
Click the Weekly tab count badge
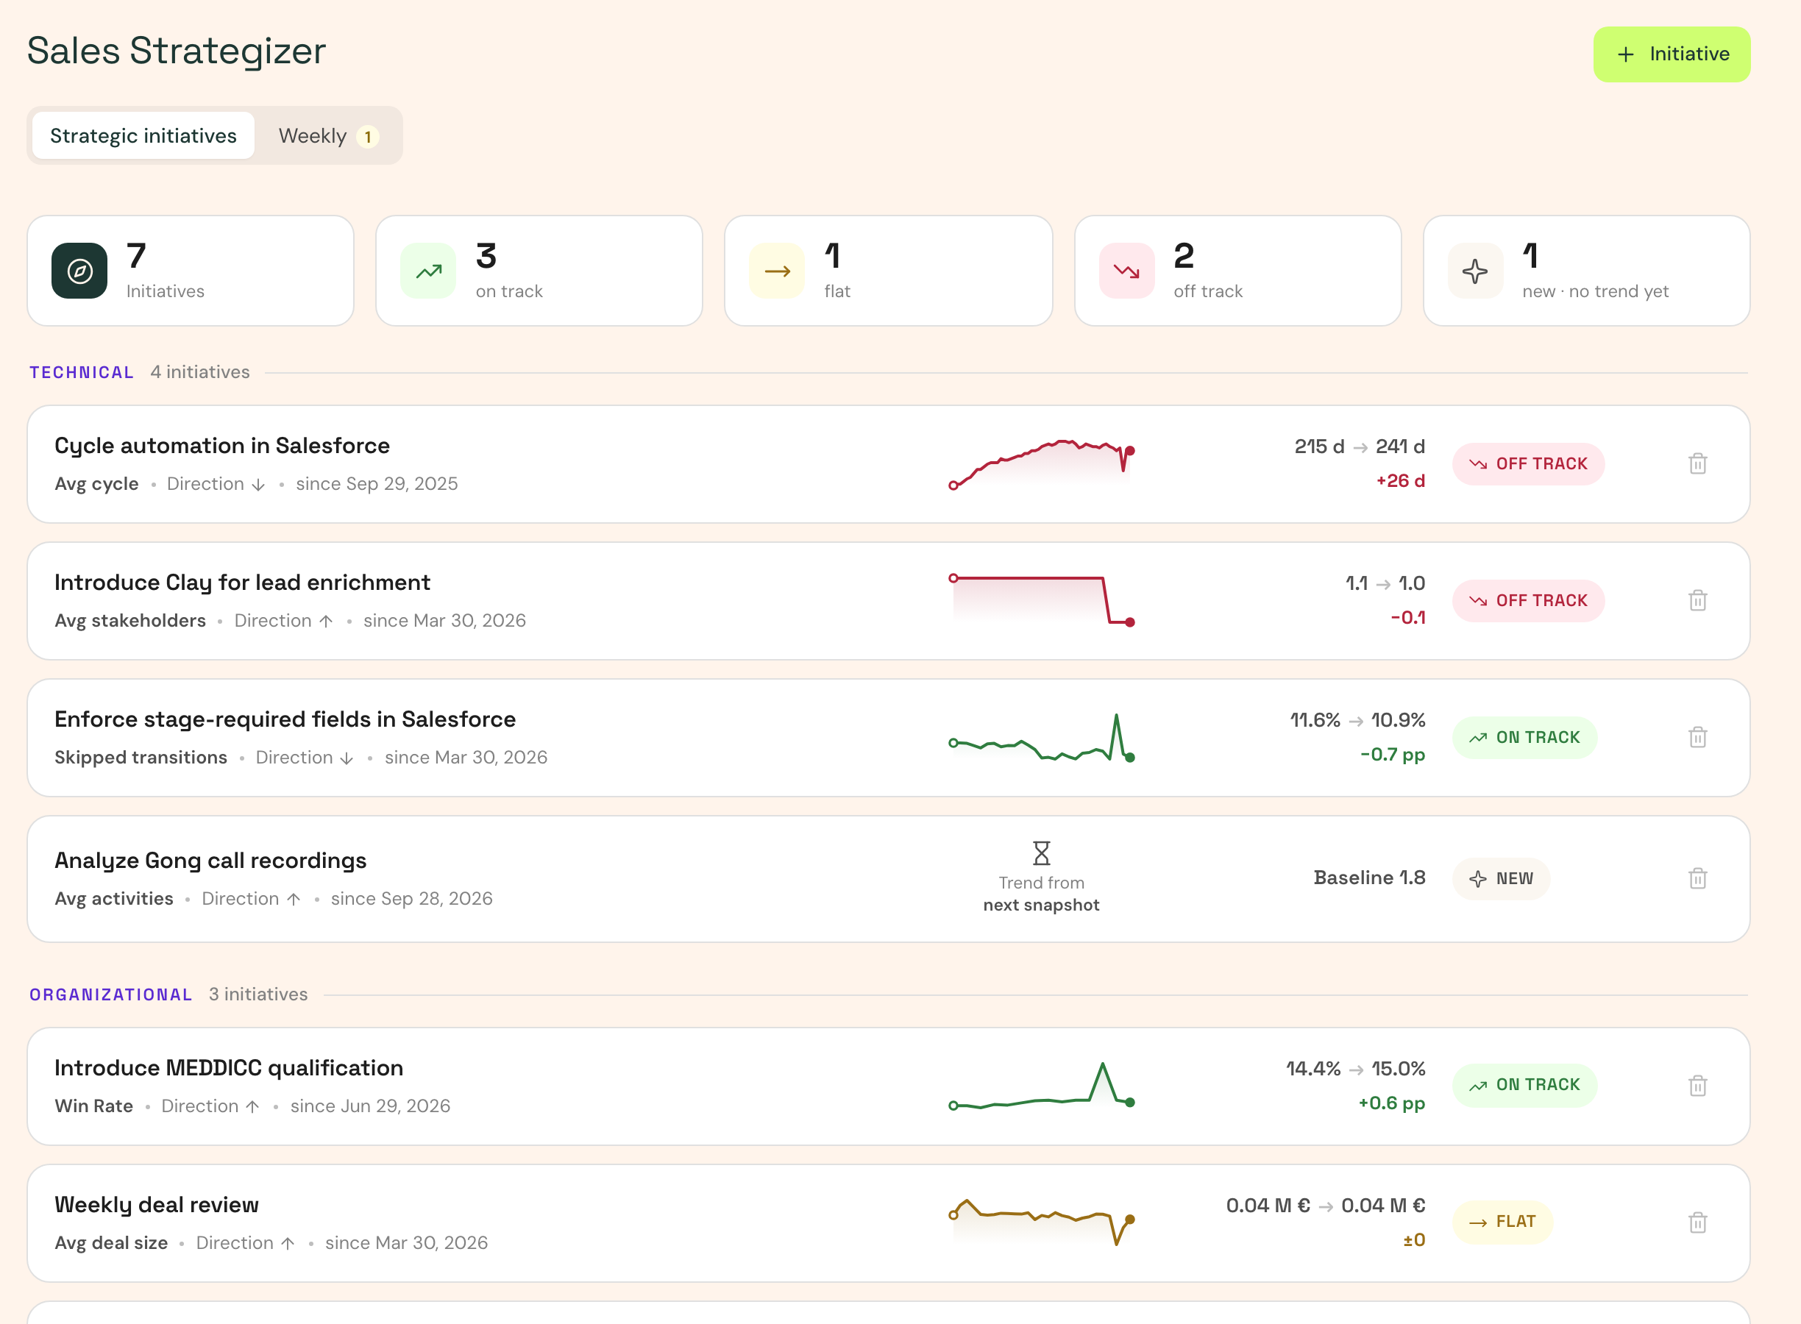pyautogui.click(x=368, y=136)
